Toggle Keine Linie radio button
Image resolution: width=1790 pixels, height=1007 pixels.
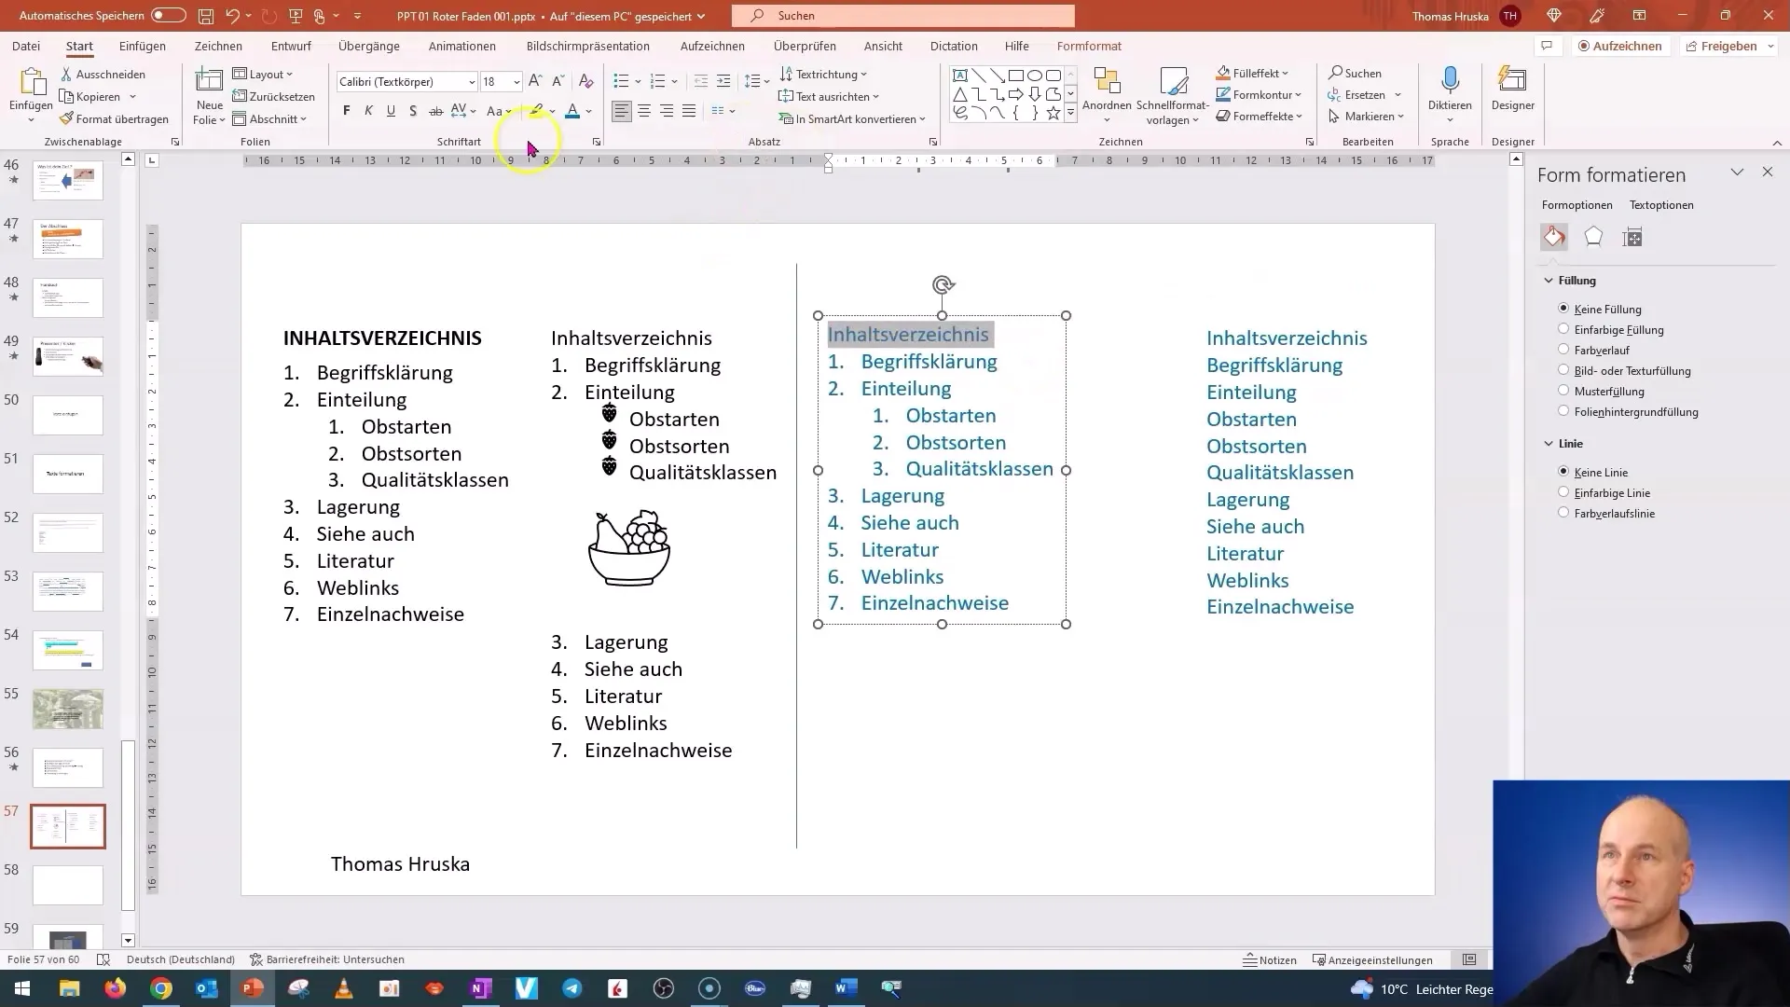point(1563,471)
